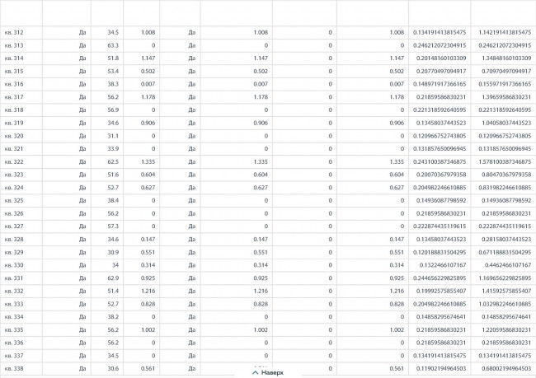
Task: Select the row label кв. 338
Action: pyautogui.click(x=14, y=368)
